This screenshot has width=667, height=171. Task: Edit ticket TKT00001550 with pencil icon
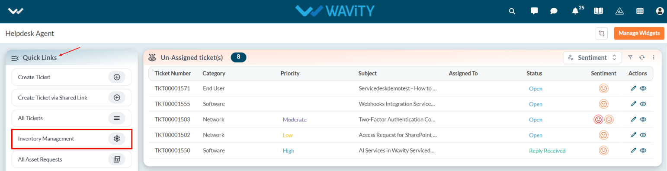(x=634, y=150)
